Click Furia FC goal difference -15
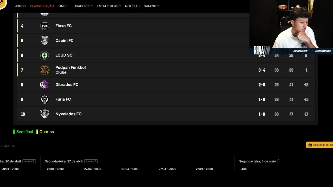 [306, 99]
